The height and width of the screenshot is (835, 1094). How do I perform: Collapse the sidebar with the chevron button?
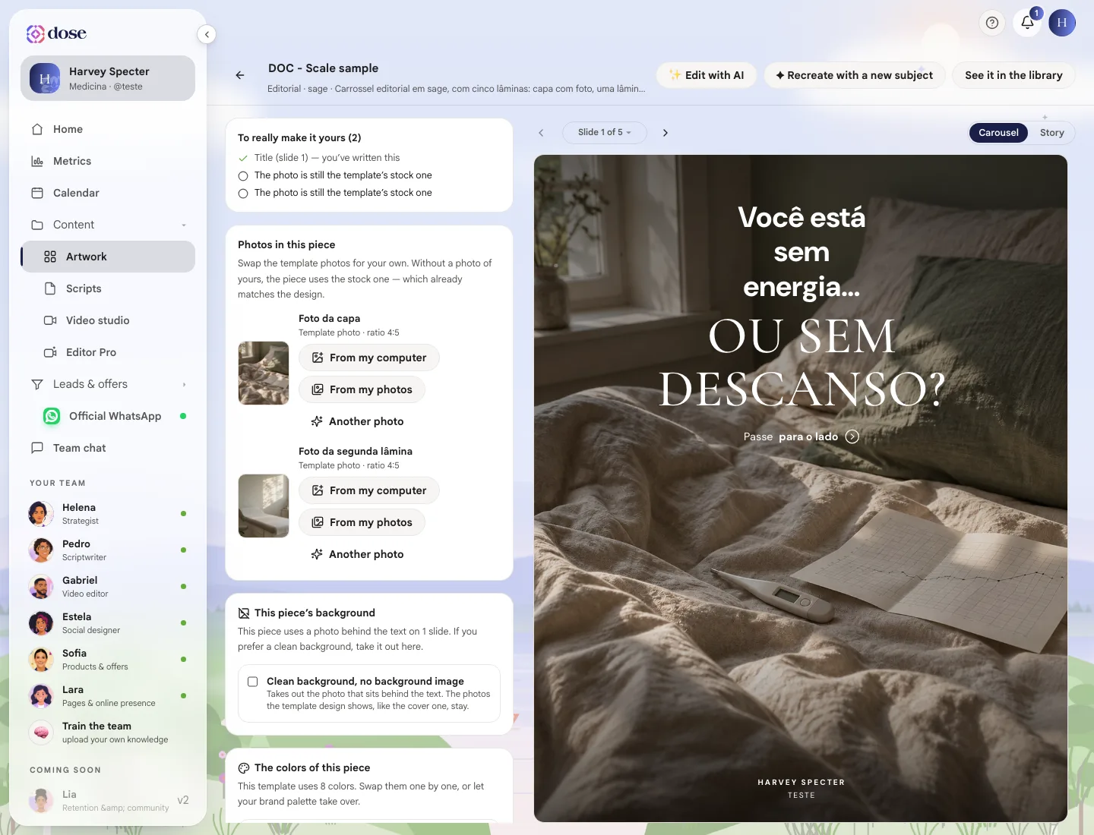click(x=207, y=34)
